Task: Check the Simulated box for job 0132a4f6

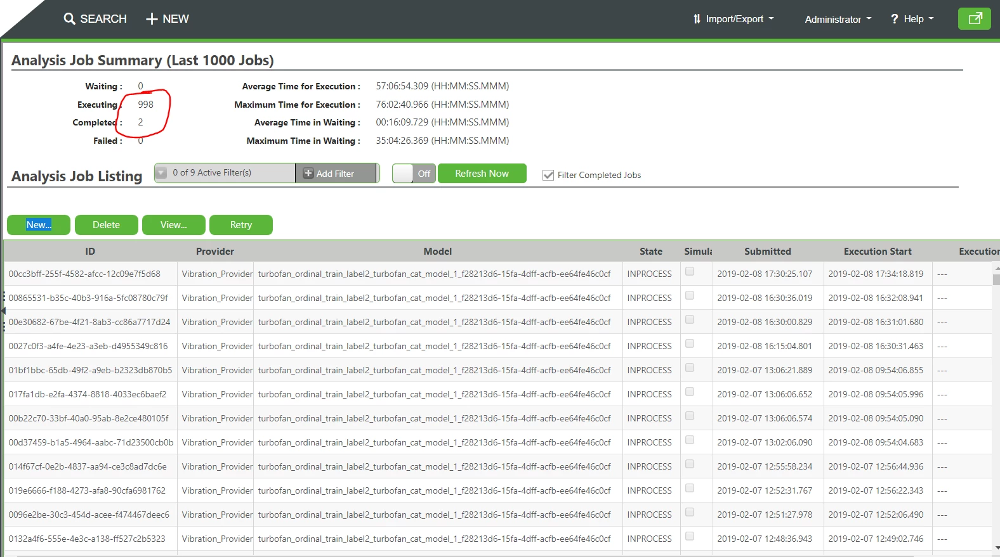Action: [x=690, y=536]
